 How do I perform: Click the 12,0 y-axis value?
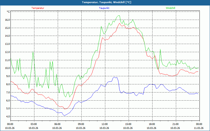[7, 52]
